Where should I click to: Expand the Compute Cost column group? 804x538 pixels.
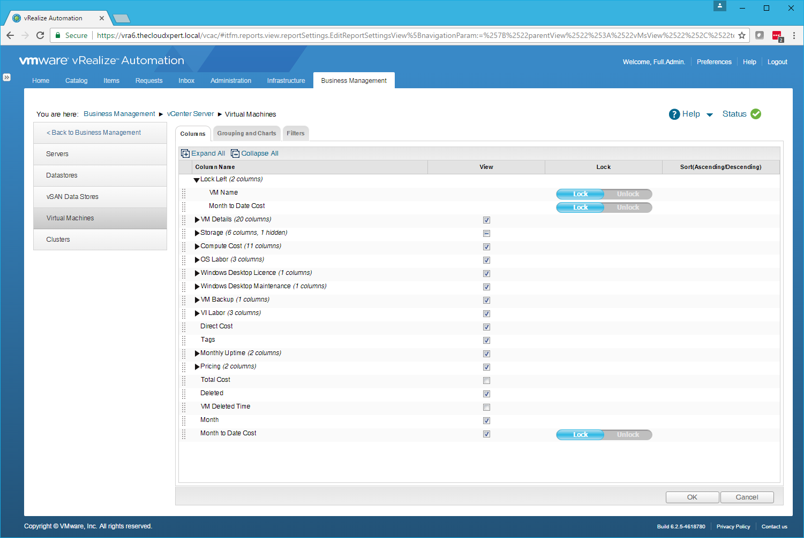pyautogui.click(x=197, y=247)
